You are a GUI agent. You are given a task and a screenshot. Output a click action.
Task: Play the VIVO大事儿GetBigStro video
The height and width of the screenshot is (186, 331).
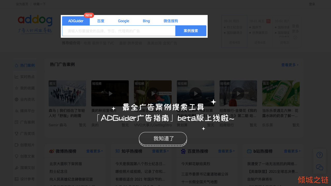coord(153,93)
